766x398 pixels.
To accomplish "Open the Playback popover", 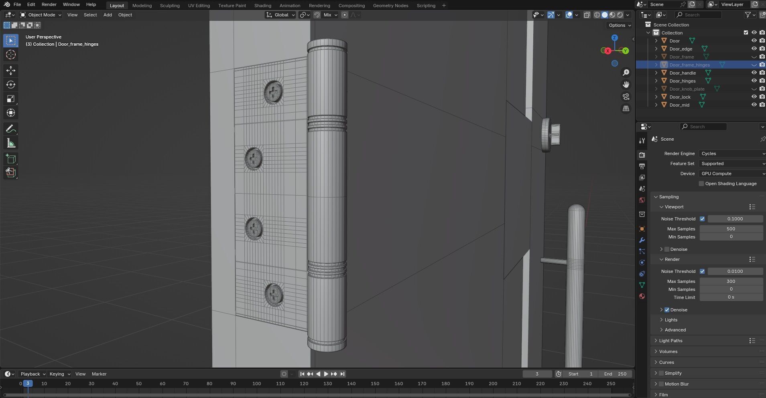I will 33,374.
